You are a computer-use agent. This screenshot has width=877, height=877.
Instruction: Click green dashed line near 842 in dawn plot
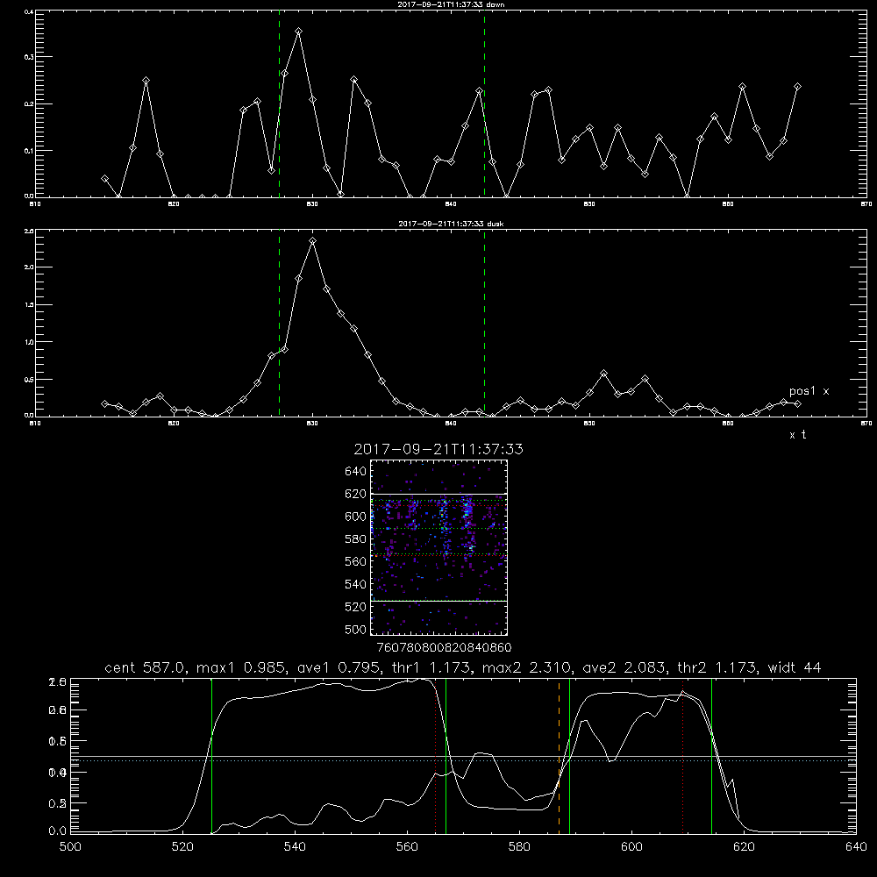click(484, 103)
